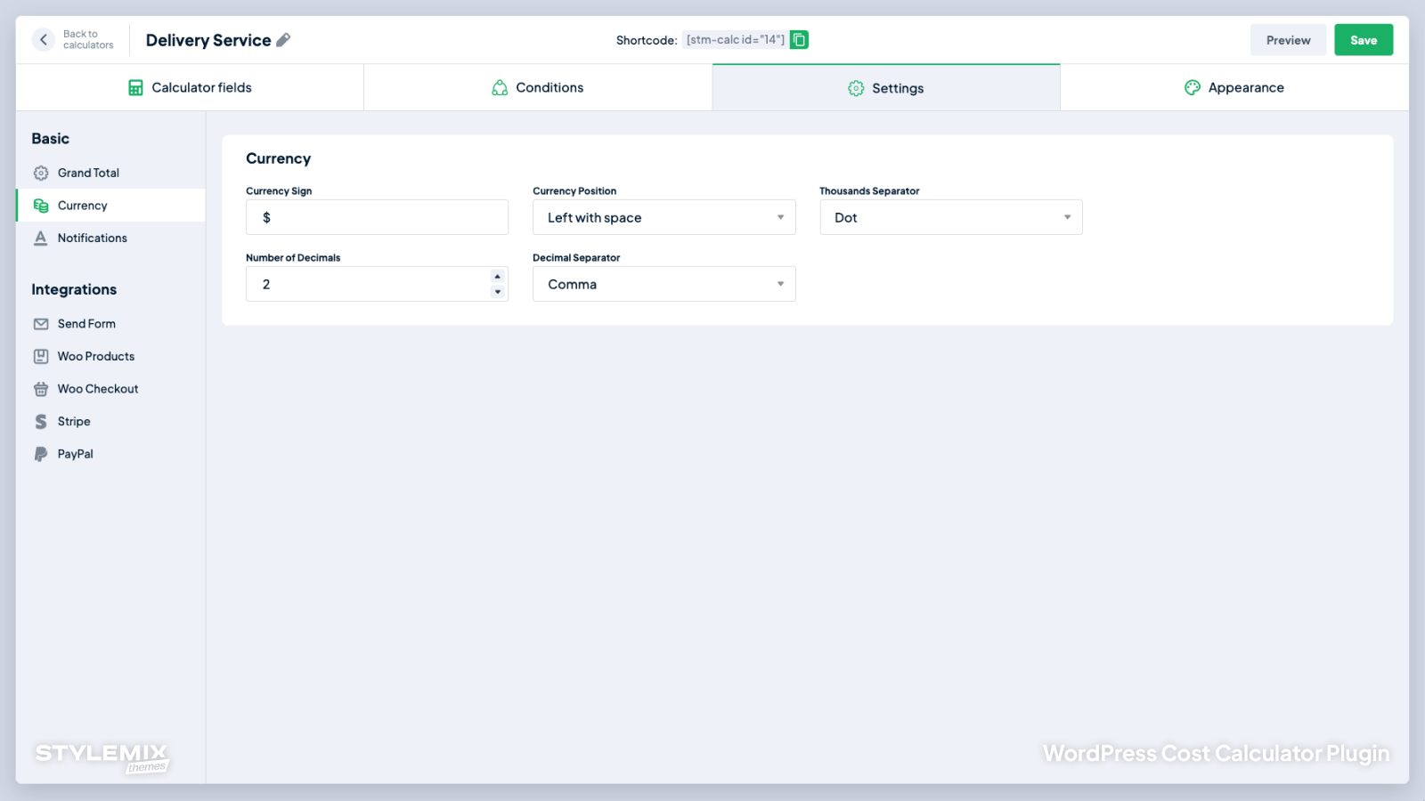Click the Conditions tab icon
The width and height of the screenshot is (1425, 801).
(x=500, y=87)
